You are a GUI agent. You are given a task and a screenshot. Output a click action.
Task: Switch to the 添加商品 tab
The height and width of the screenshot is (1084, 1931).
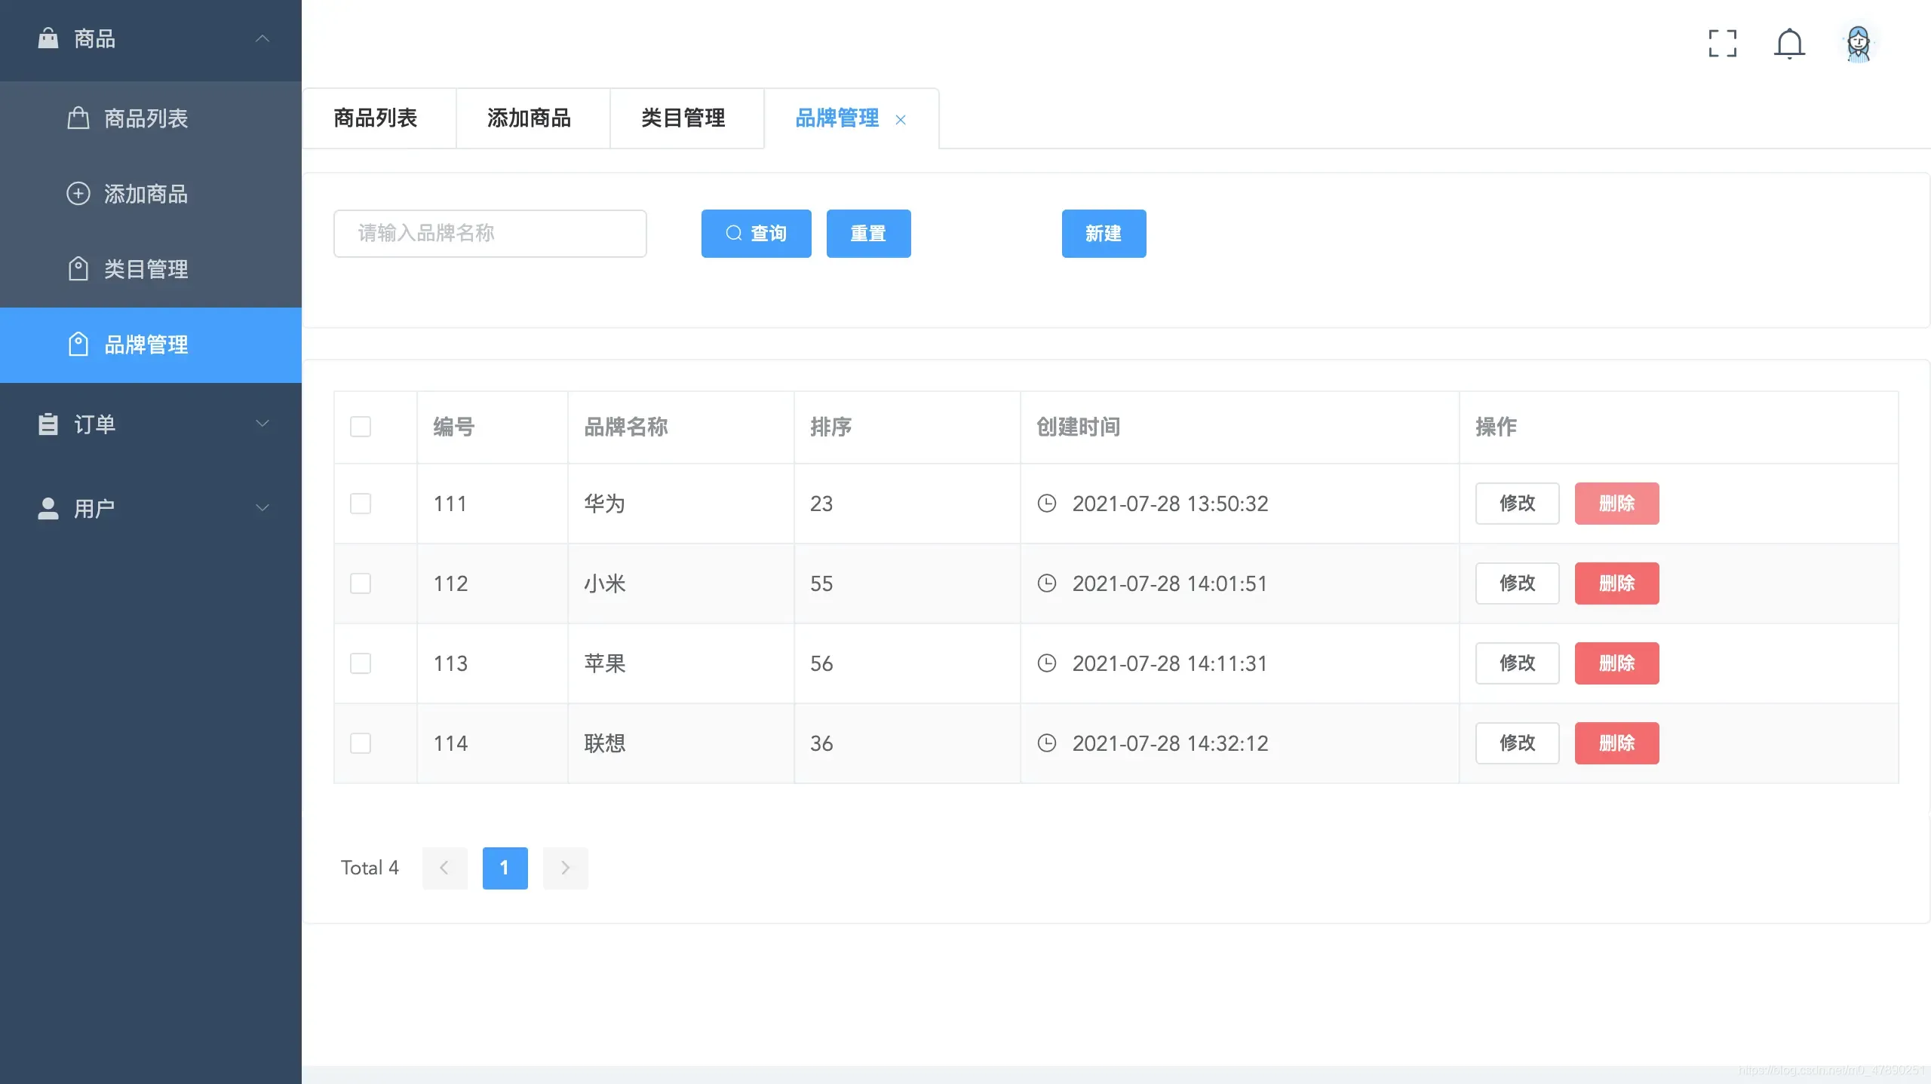tap(533, 118)
